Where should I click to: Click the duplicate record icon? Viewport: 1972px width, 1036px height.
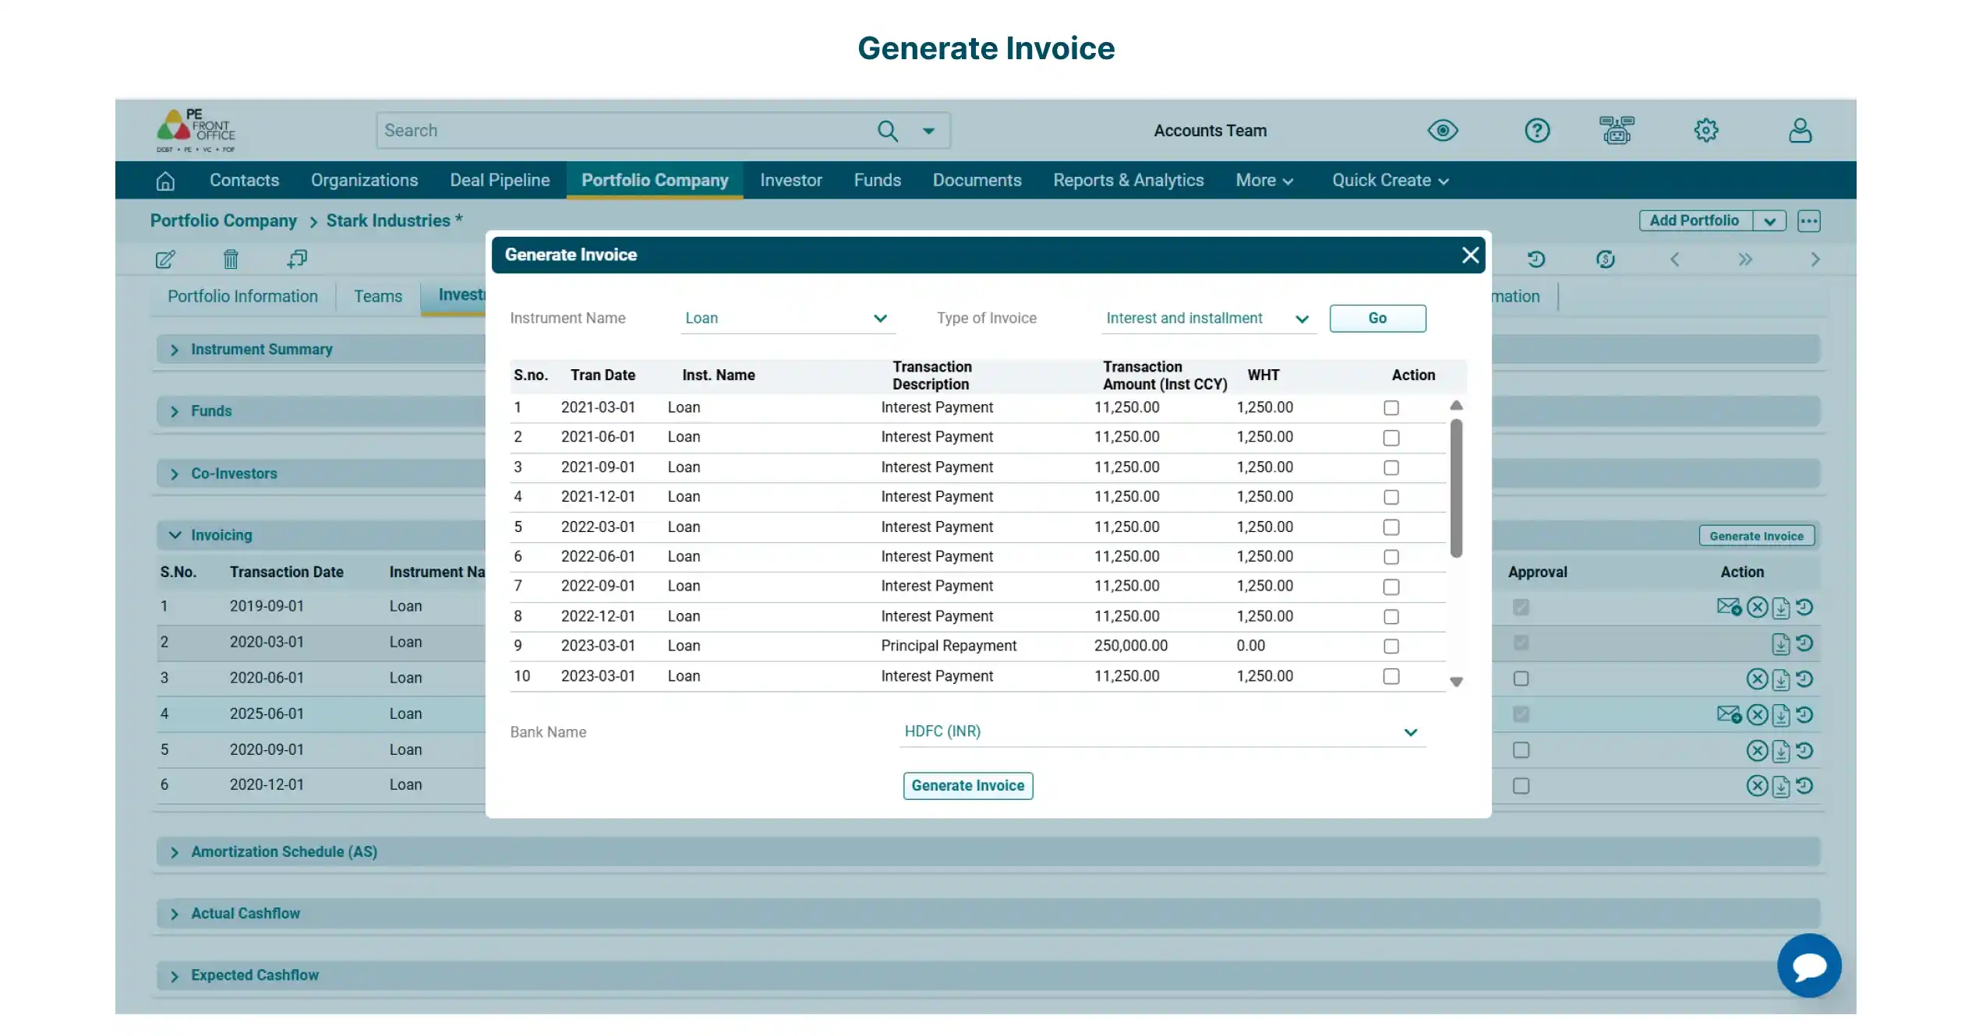pyautogui.click(x=297, y=259)
